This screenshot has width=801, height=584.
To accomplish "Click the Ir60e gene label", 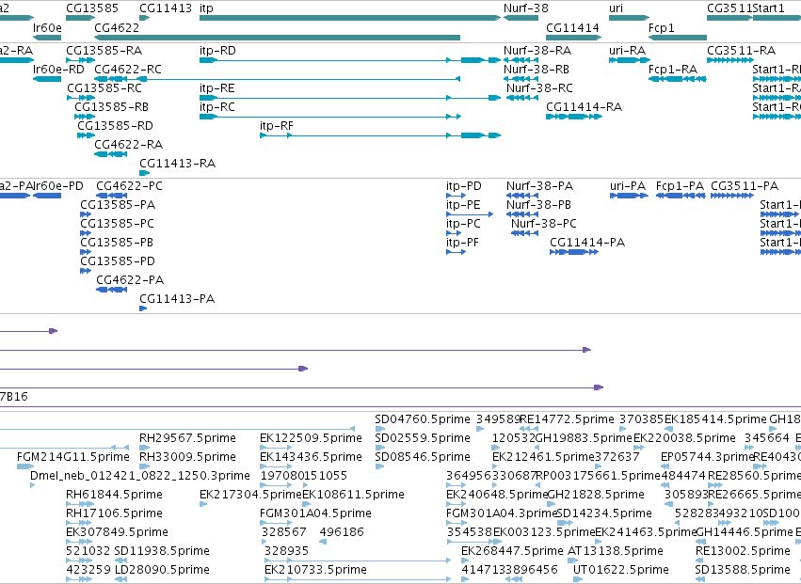I will pos(47,27).
